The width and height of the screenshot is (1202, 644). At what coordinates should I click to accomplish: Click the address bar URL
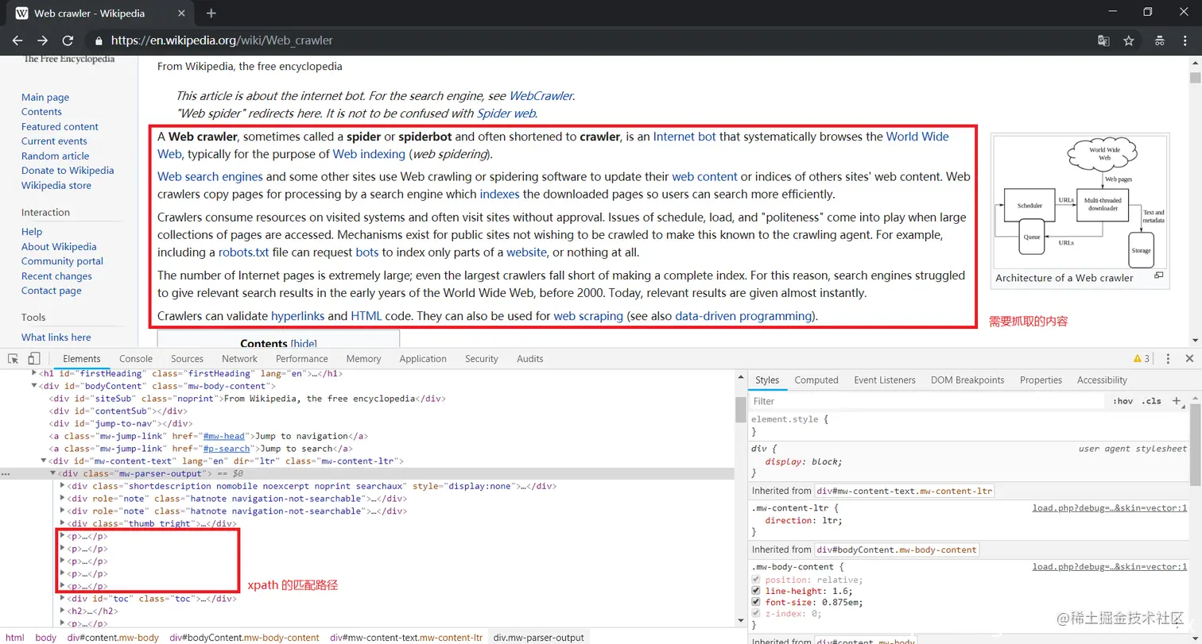[x=222, y=40]
